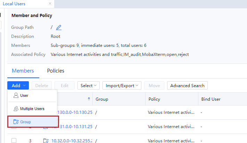
Task: Click the folder icon of the 10.32.0.0 row
Action: point(46,141)
